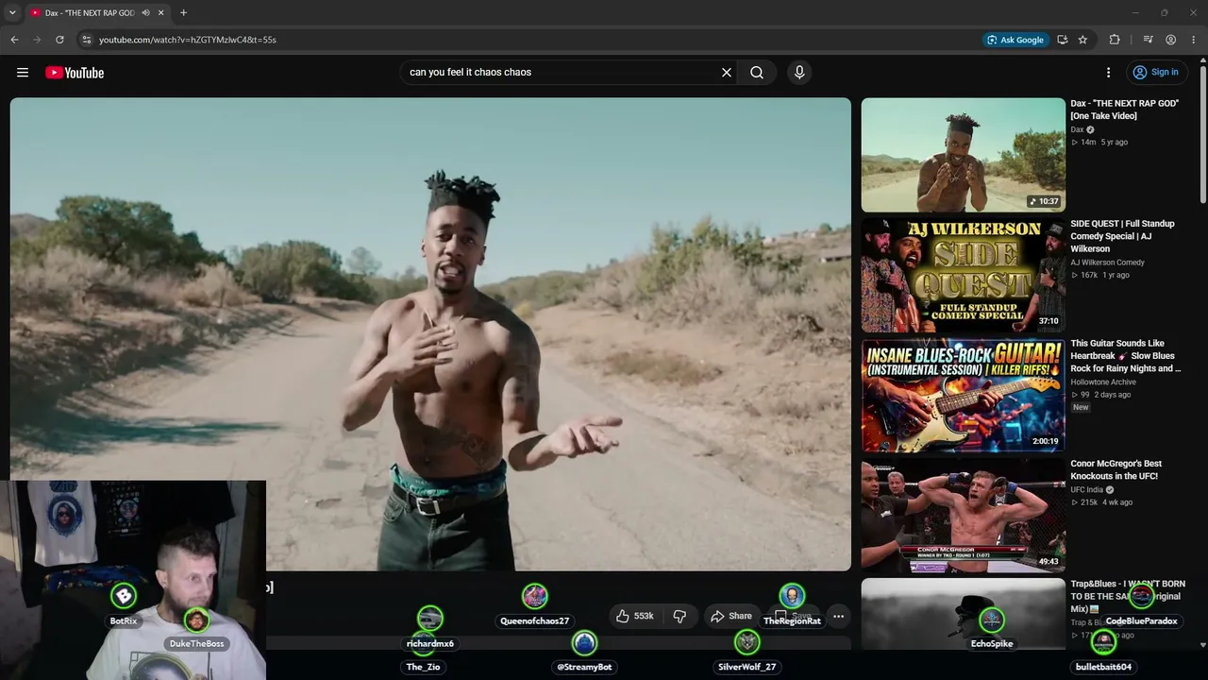1208x680 pixels.
Task: Go back in browser history
Action: tap(14, 40)
